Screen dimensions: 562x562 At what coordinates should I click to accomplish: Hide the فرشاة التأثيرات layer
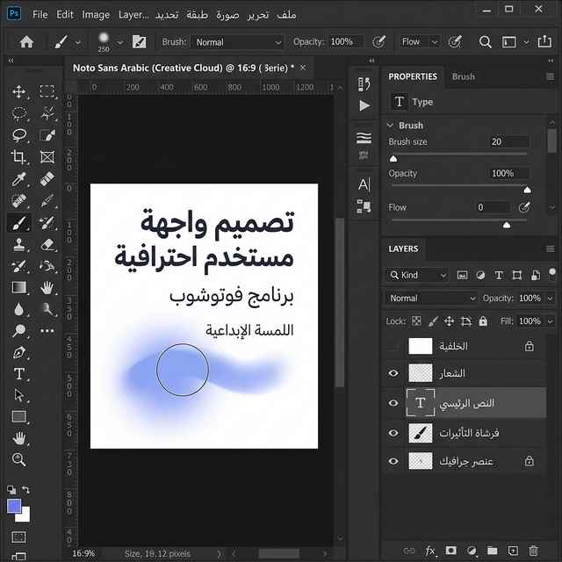(393, 433)
